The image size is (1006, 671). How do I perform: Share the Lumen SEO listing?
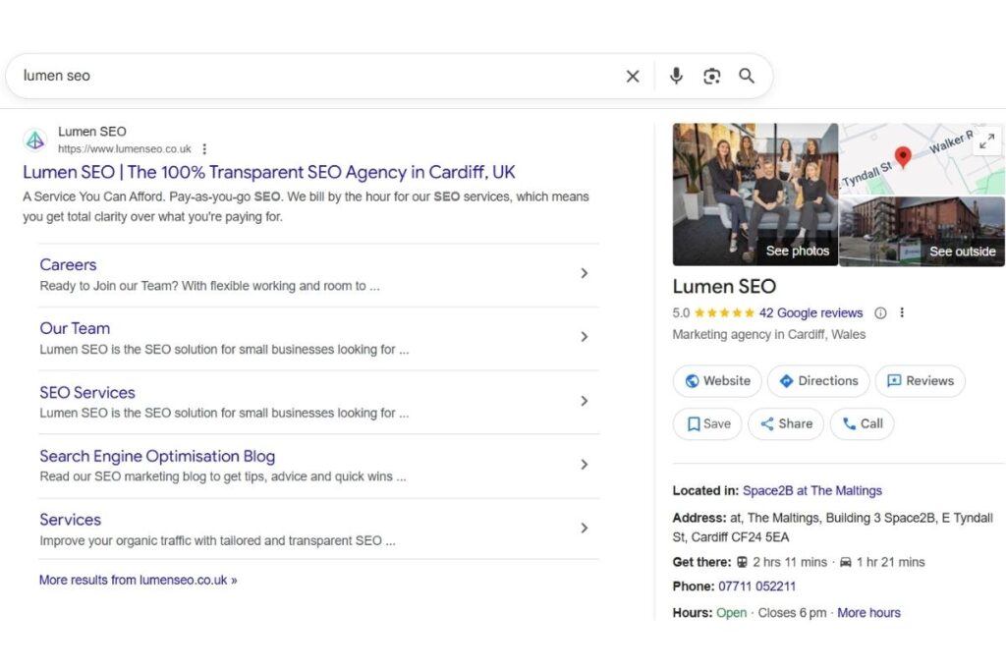click(786, 424)
